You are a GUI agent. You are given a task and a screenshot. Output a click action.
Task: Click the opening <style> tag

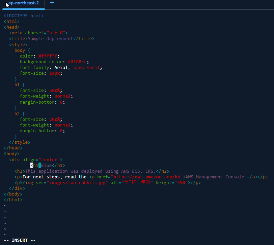[x=18, y=45]
